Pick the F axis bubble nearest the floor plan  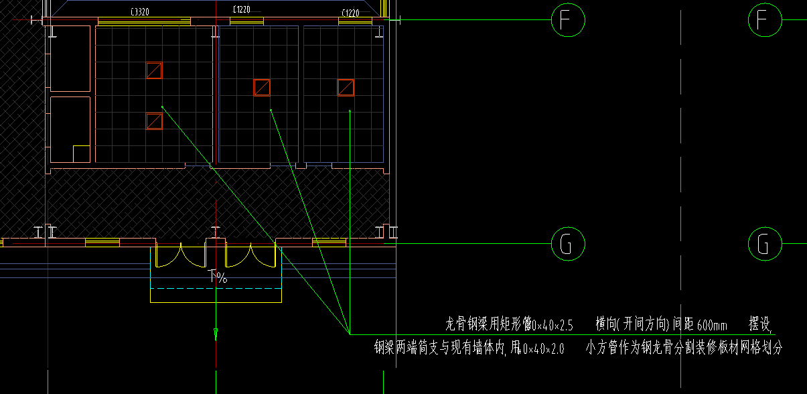pos(568,20)
